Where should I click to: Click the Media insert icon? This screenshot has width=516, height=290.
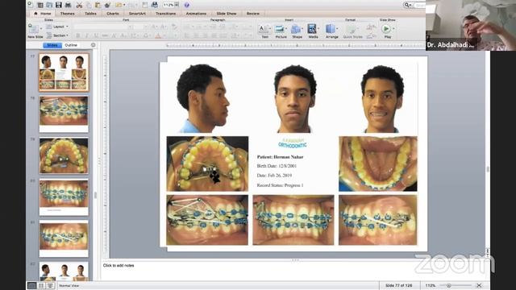point(312,29)
